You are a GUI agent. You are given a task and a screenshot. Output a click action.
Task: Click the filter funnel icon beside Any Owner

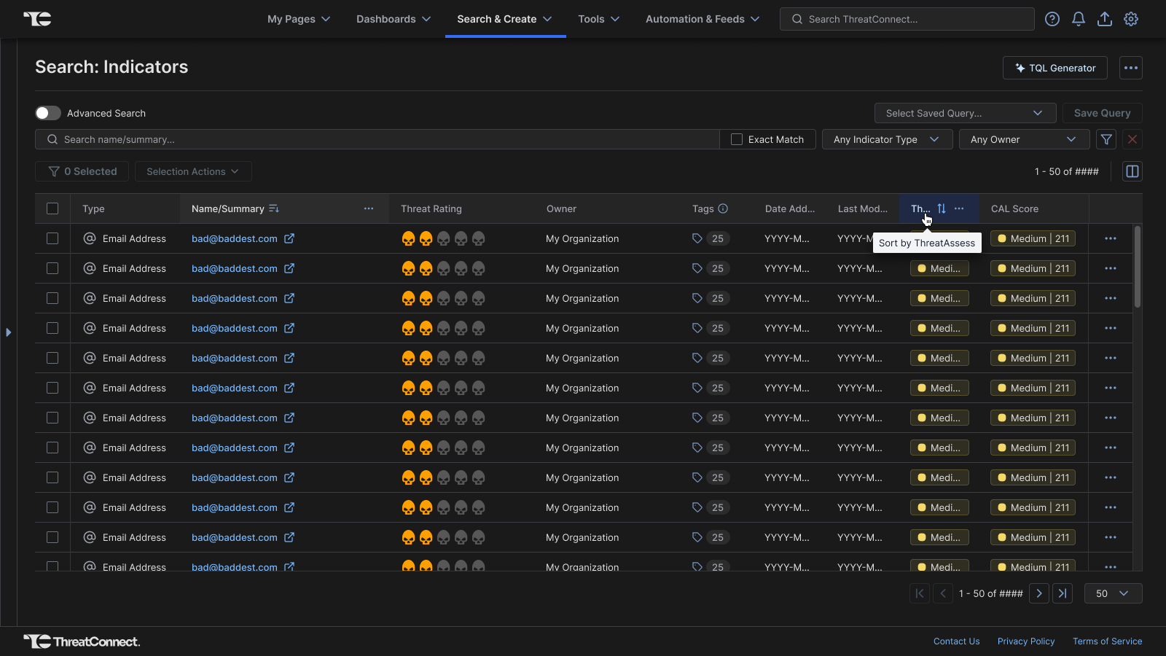coord(1106,139)
